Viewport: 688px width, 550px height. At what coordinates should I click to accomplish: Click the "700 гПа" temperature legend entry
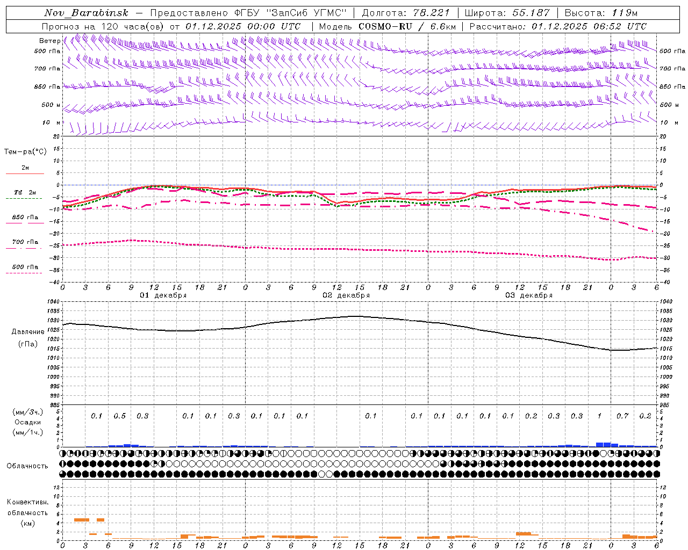[x=25, y=242]
